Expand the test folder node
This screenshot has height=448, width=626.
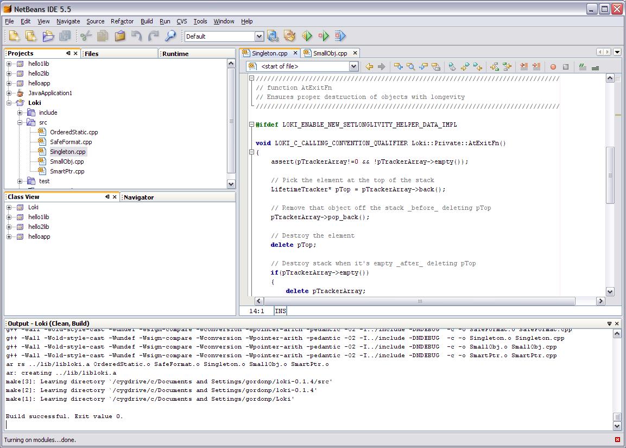pyautogui.click(x=20, y=181)
